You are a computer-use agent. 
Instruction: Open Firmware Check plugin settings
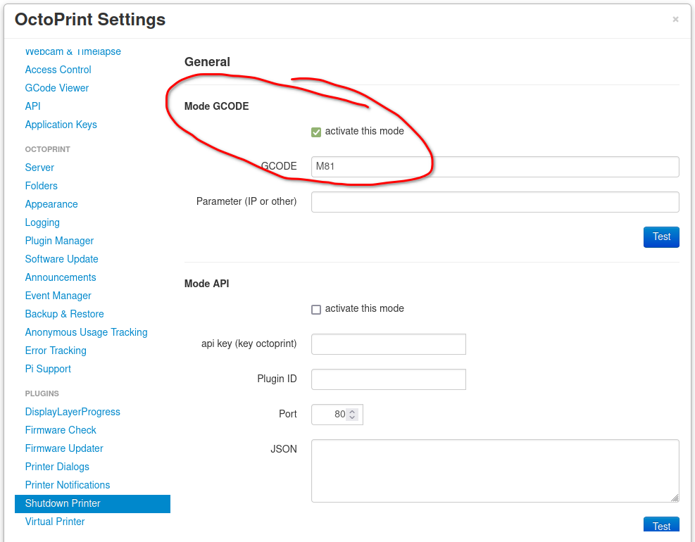coord(61,430)
